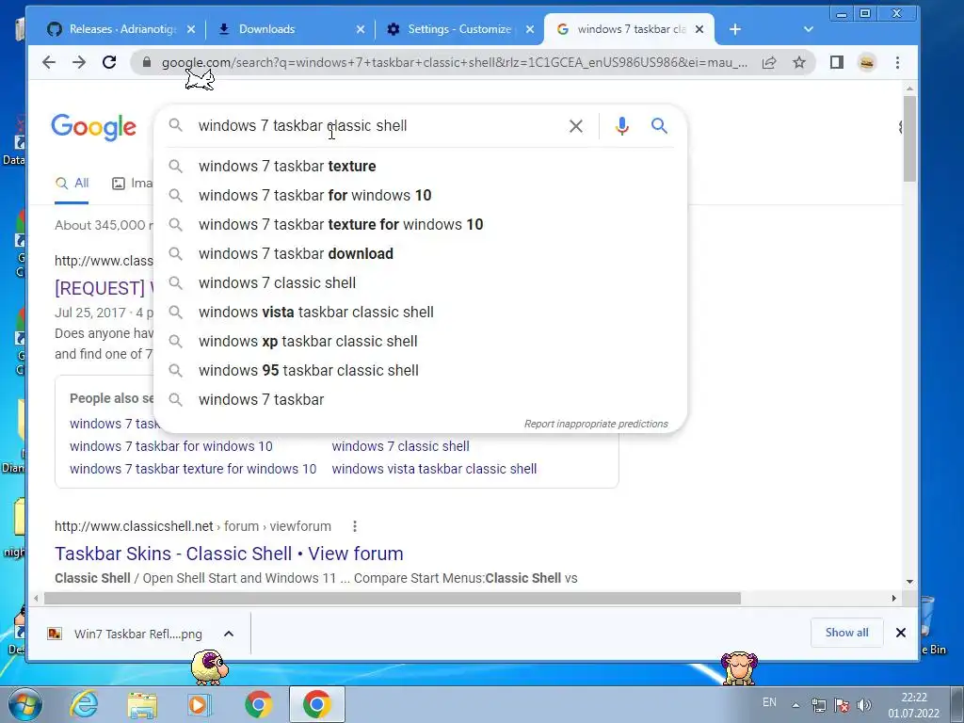Launch Internet Explorer from taskbar

click(x=84, y=704)
